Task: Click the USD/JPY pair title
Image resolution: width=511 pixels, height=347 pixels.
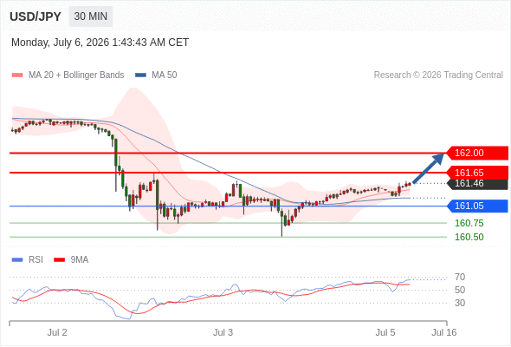Action: 36,16
